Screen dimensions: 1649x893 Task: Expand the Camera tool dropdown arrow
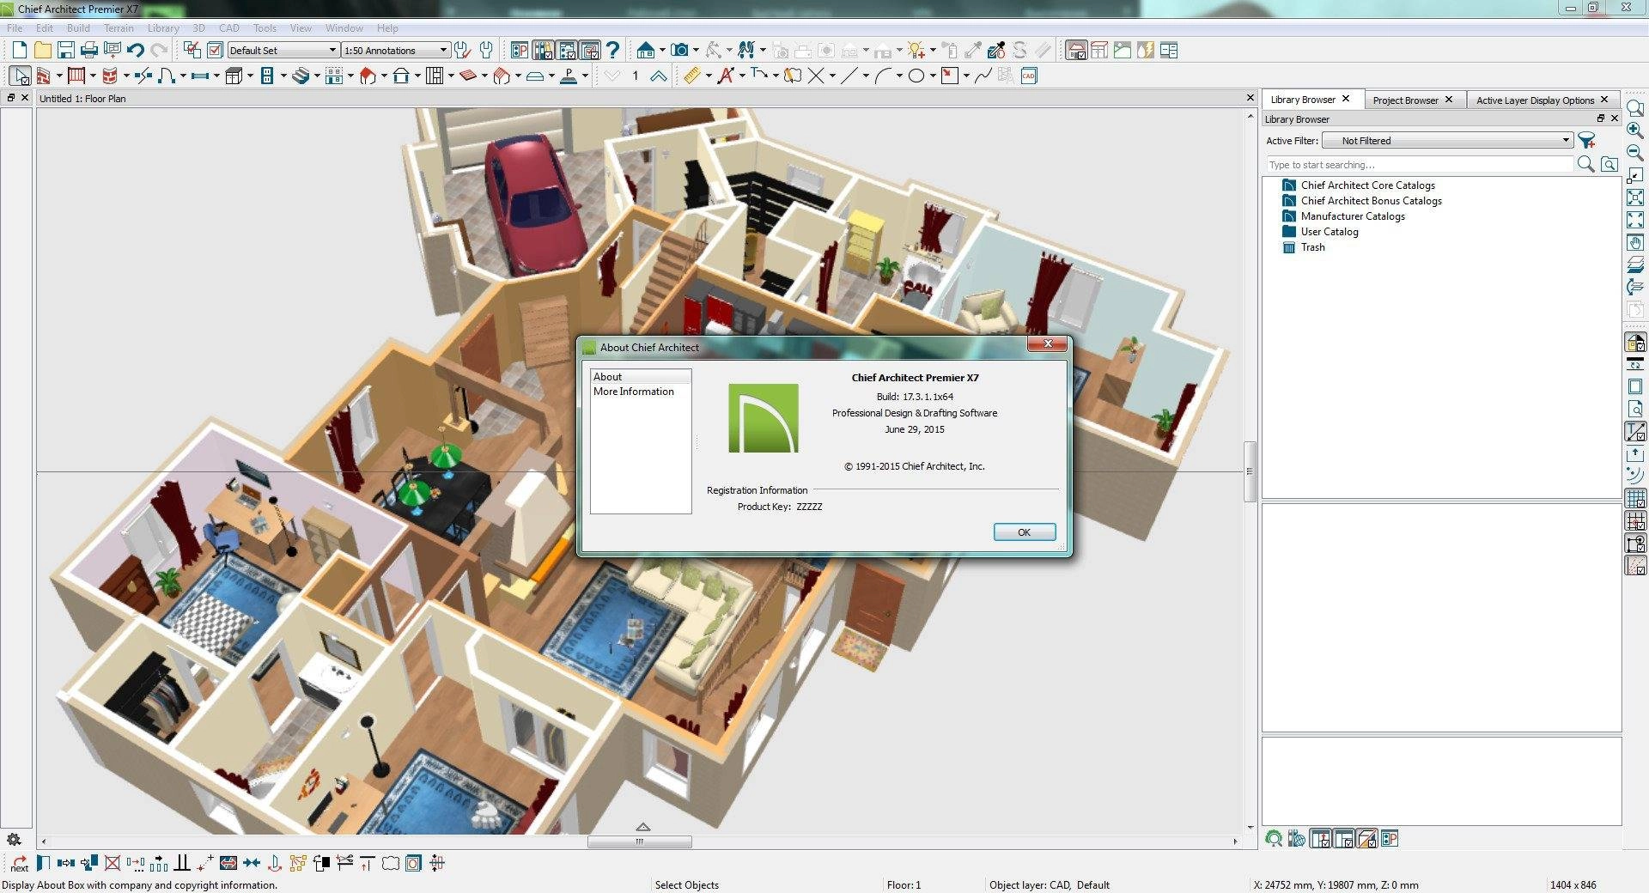[x=696, y=50]
